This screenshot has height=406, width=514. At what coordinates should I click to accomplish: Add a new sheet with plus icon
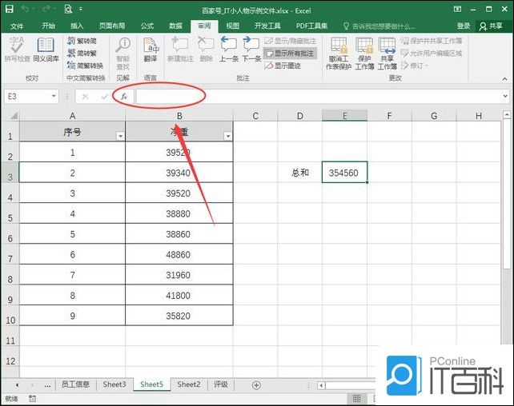(x=256, y=384)
